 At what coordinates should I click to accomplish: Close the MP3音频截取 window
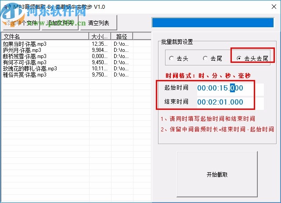coord(274,7)
